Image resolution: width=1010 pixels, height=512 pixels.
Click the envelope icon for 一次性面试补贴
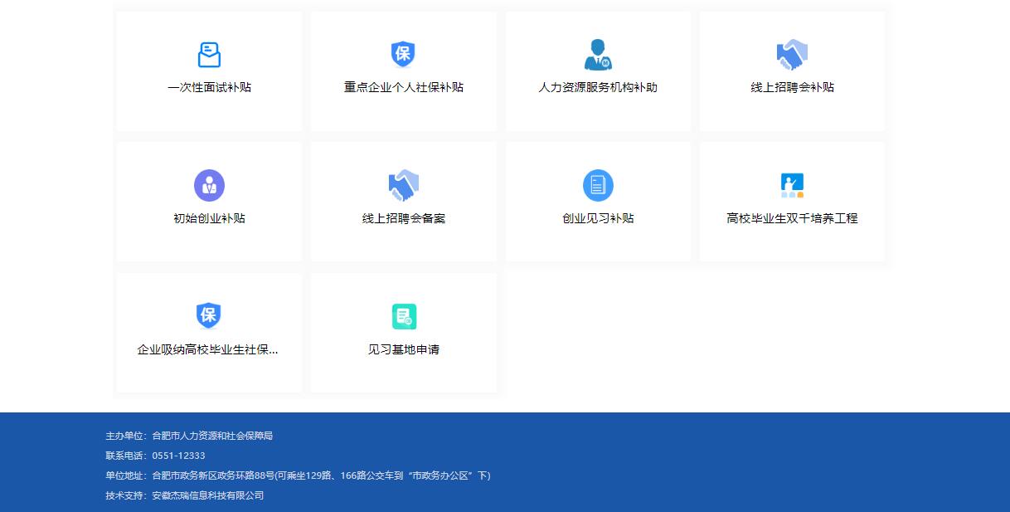coord(209,55)
